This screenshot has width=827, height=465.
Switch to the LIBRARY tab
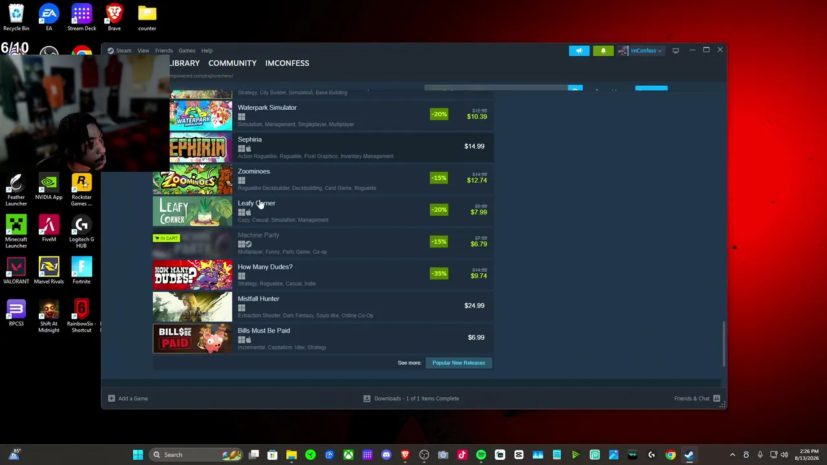185,63
